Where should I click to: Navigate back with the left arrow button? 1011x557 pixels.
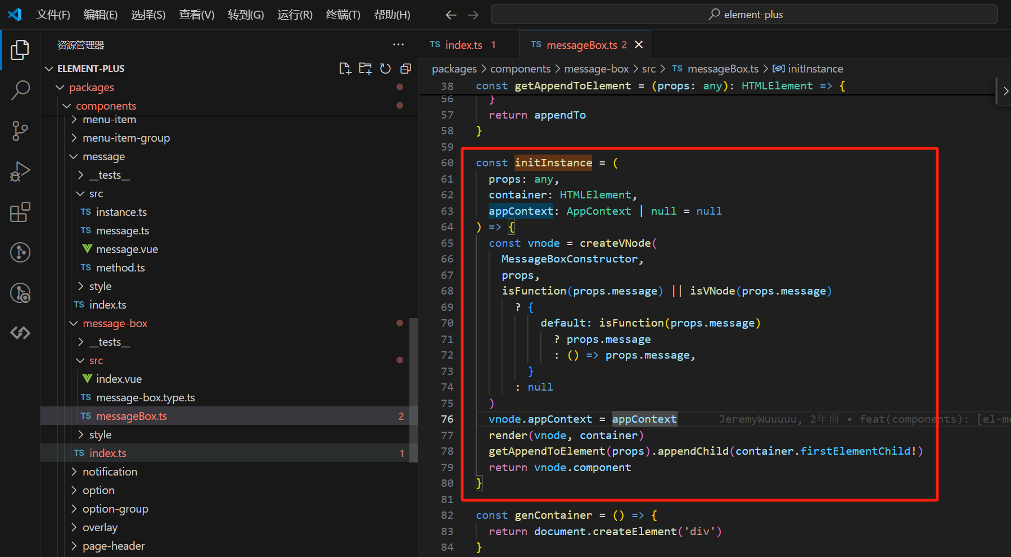coord(451,15)
